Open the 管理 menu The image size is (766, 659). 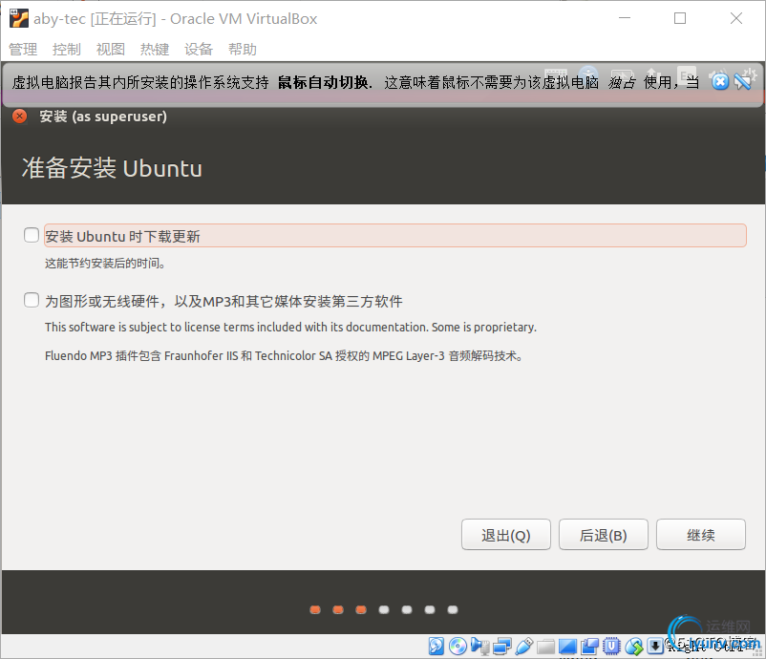coord(23,50)
